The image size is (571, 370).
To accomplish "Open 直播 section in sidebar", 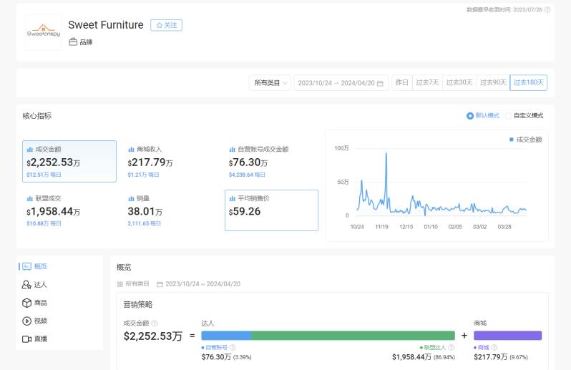I will [x=40, y=339].
